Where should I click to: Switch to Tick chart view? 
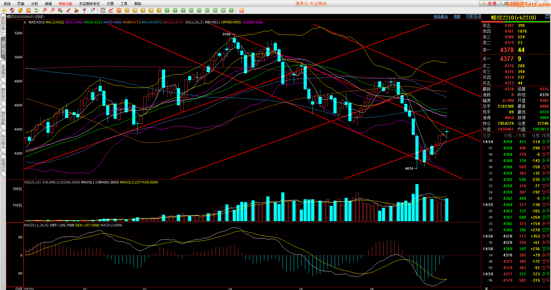pyautogui.click(x=119, y=10)
